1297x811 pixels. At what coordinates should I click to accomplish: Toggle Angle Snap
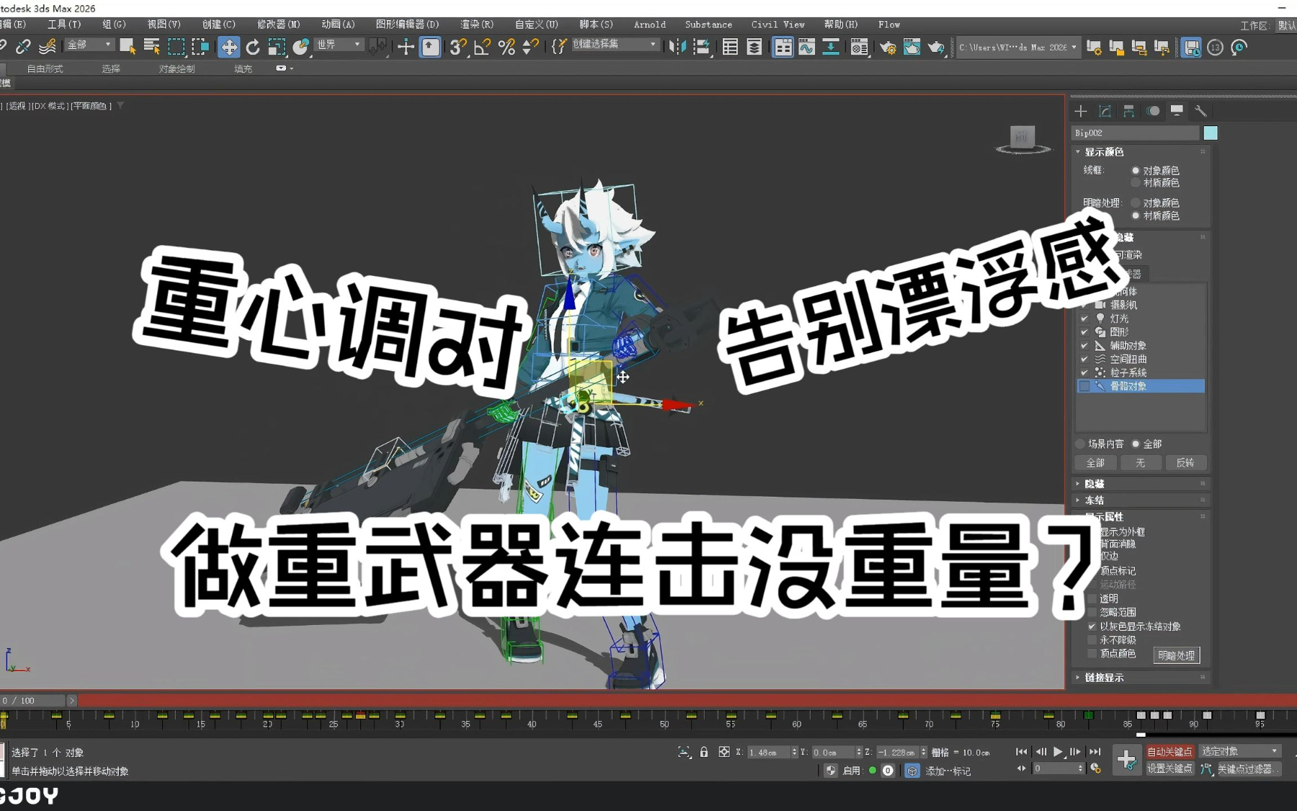tap(482, 48)
